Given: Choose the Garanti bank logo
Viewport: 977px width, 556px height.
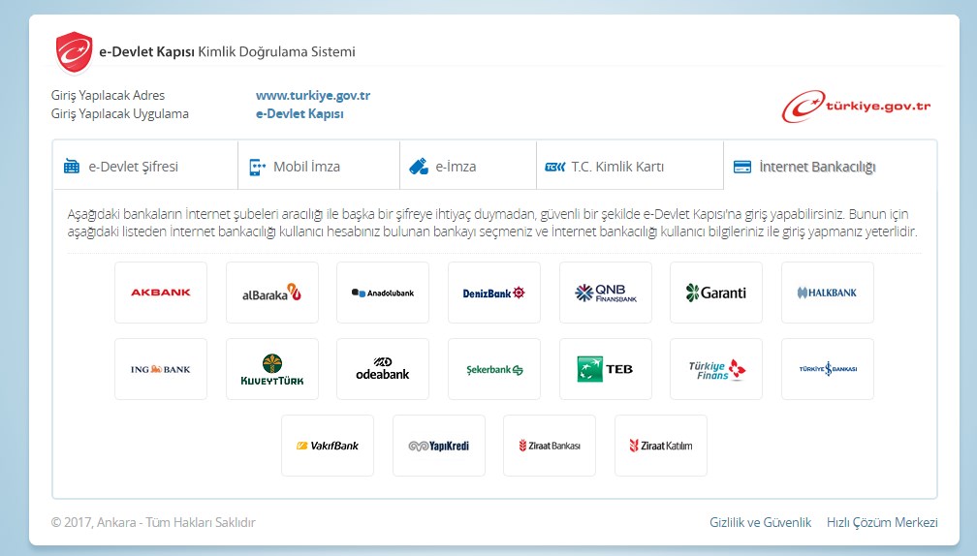Looking at the screenshot, I should [716, 293].
